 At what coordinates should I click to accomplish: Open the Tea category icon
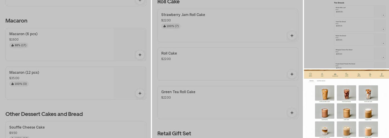click(x=370, y=75)
